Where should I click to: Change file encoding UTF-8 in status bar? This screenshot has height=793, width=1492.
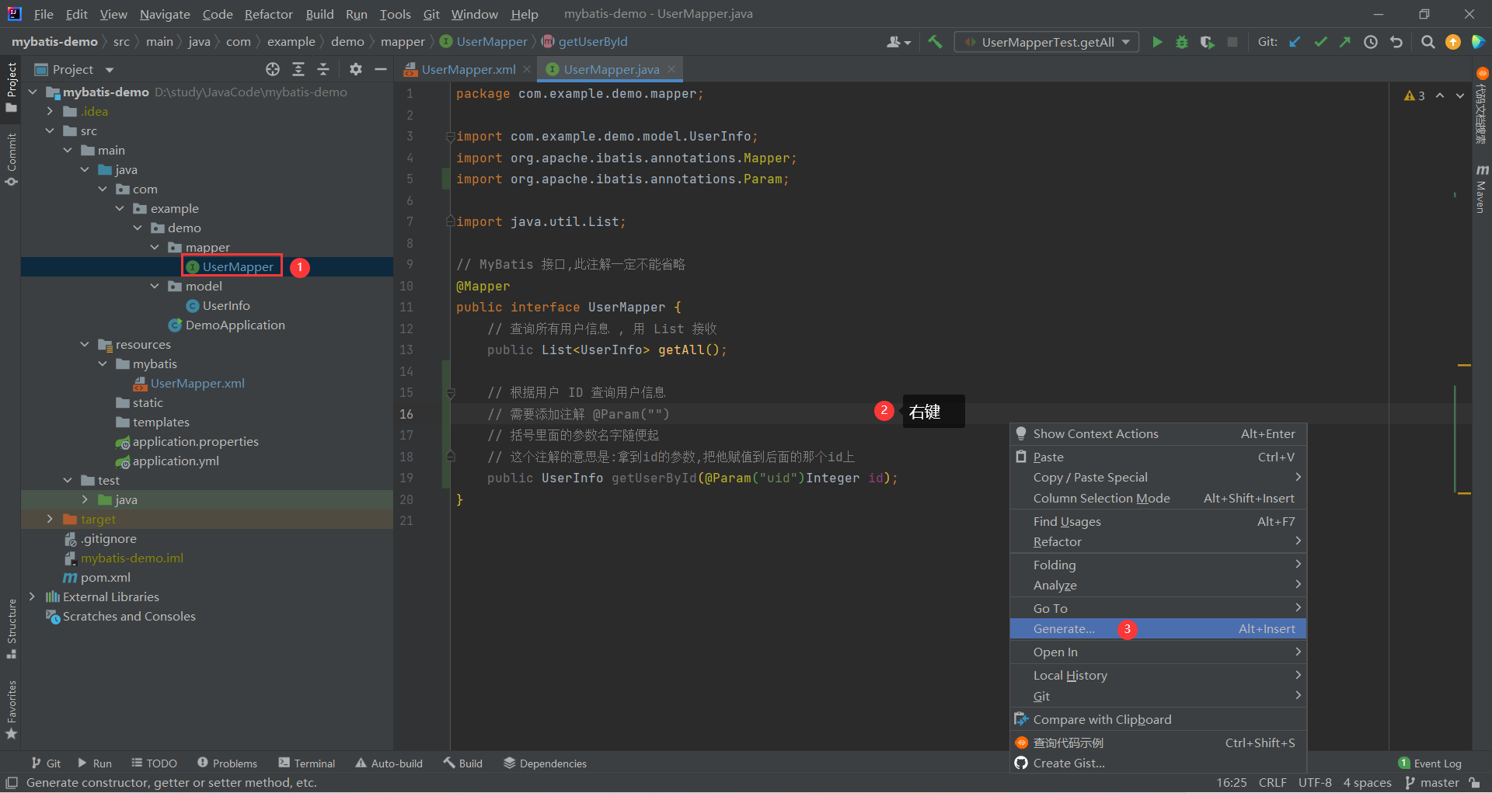pos(1315,783)
